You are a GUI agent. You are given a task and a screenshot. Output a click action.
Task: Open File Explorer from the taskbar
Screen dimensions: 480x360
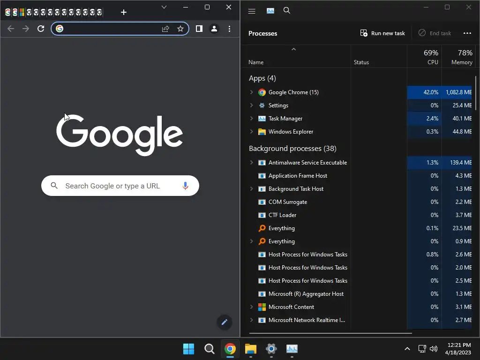[x=251, y=349]
